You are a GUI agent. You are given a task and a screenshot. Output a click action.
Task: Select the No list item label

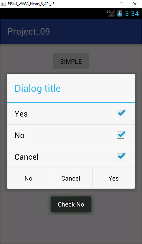point(19,135)
